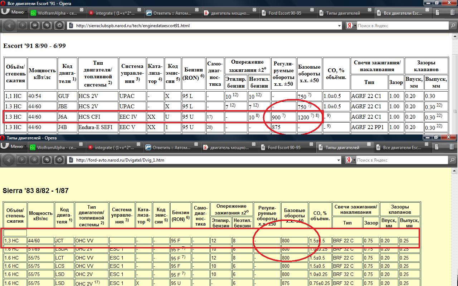Viewport: 458px width, 286px height.
Task: Open new tab in Escort '91 window
Action: (x=437, y=13)
